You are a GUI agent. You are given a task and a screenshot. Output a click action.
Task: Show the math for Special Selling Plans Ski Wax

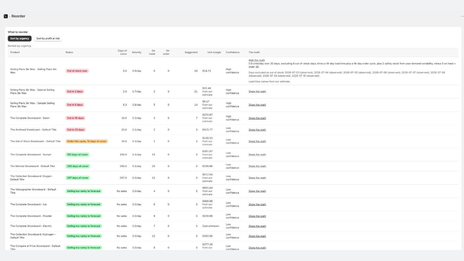pyautogui.click(x=257, y=92)
